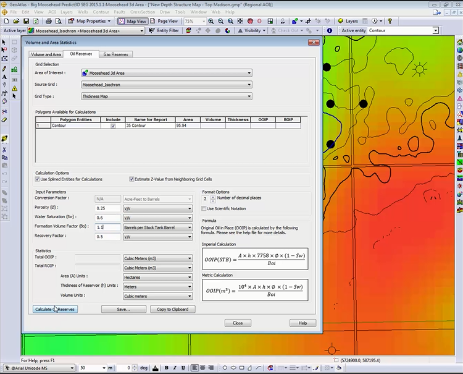Click the Save... button
Image resolution: width=463 pixels, height=374 pixels.
click(x=123, y=309)
